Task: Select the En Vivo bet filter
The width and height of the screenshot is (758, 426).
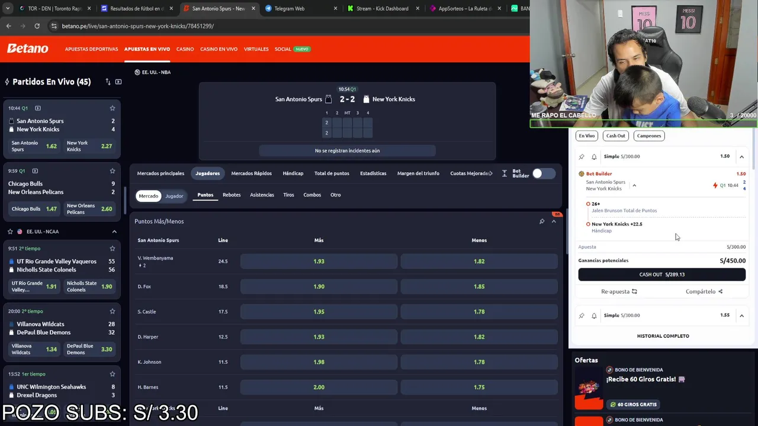Action: point(587,135)
